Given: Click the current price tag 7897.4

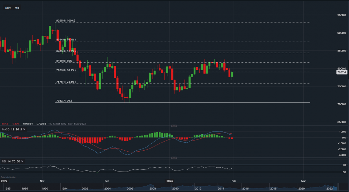Looking at the screenshot, I should 341,72.
